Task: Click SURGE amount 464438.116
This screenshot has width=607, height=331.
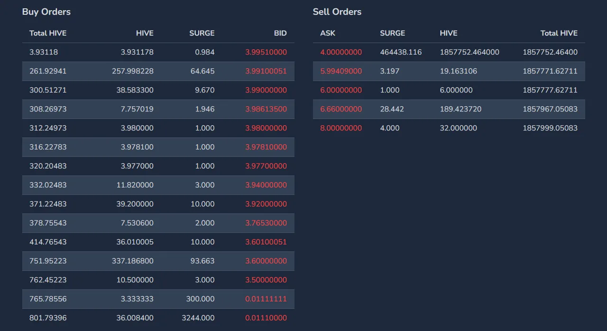Action: click(x=401, y=52)
